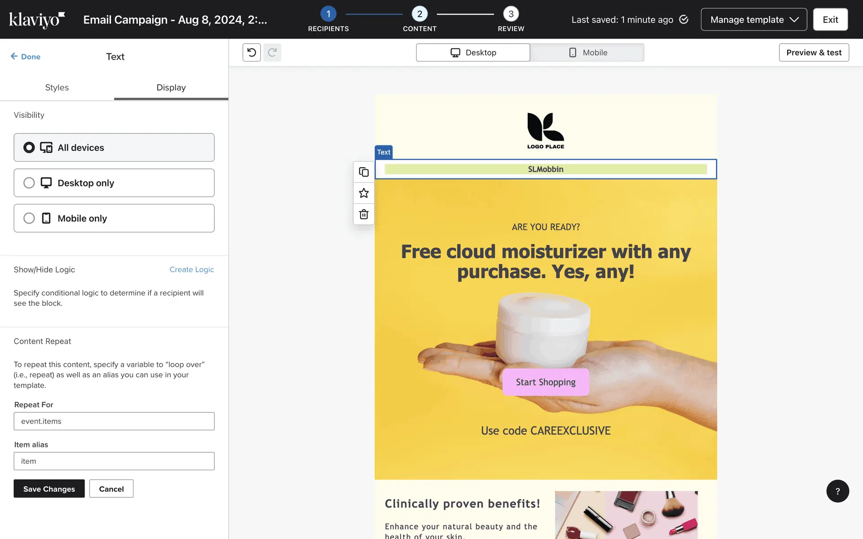Delete the Text block with trash icon
Viewport: 863px width, 539px height.
[364, 214]
